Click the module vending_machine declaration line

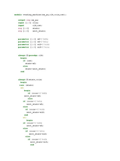(40, 15)
